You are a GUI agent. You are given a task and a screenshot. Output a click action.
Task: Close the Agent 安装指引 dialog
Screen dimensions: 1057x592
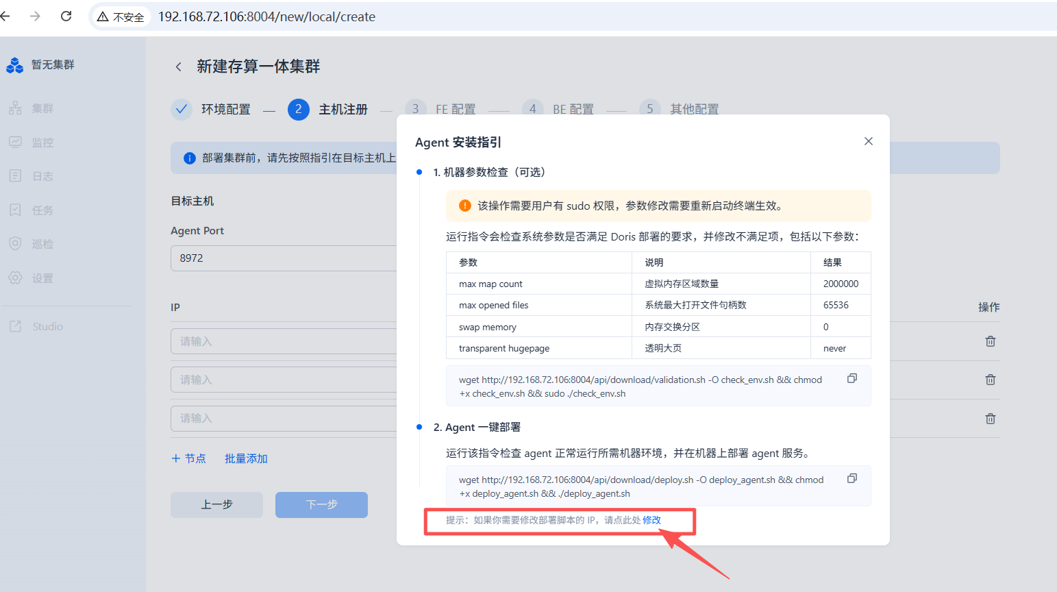coord(868,141)
